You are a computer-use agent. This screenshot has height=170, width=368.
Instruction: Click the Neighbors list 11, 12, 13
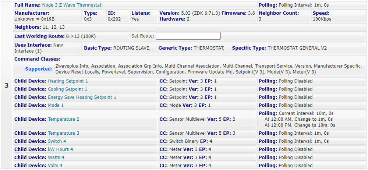[53, 27]
